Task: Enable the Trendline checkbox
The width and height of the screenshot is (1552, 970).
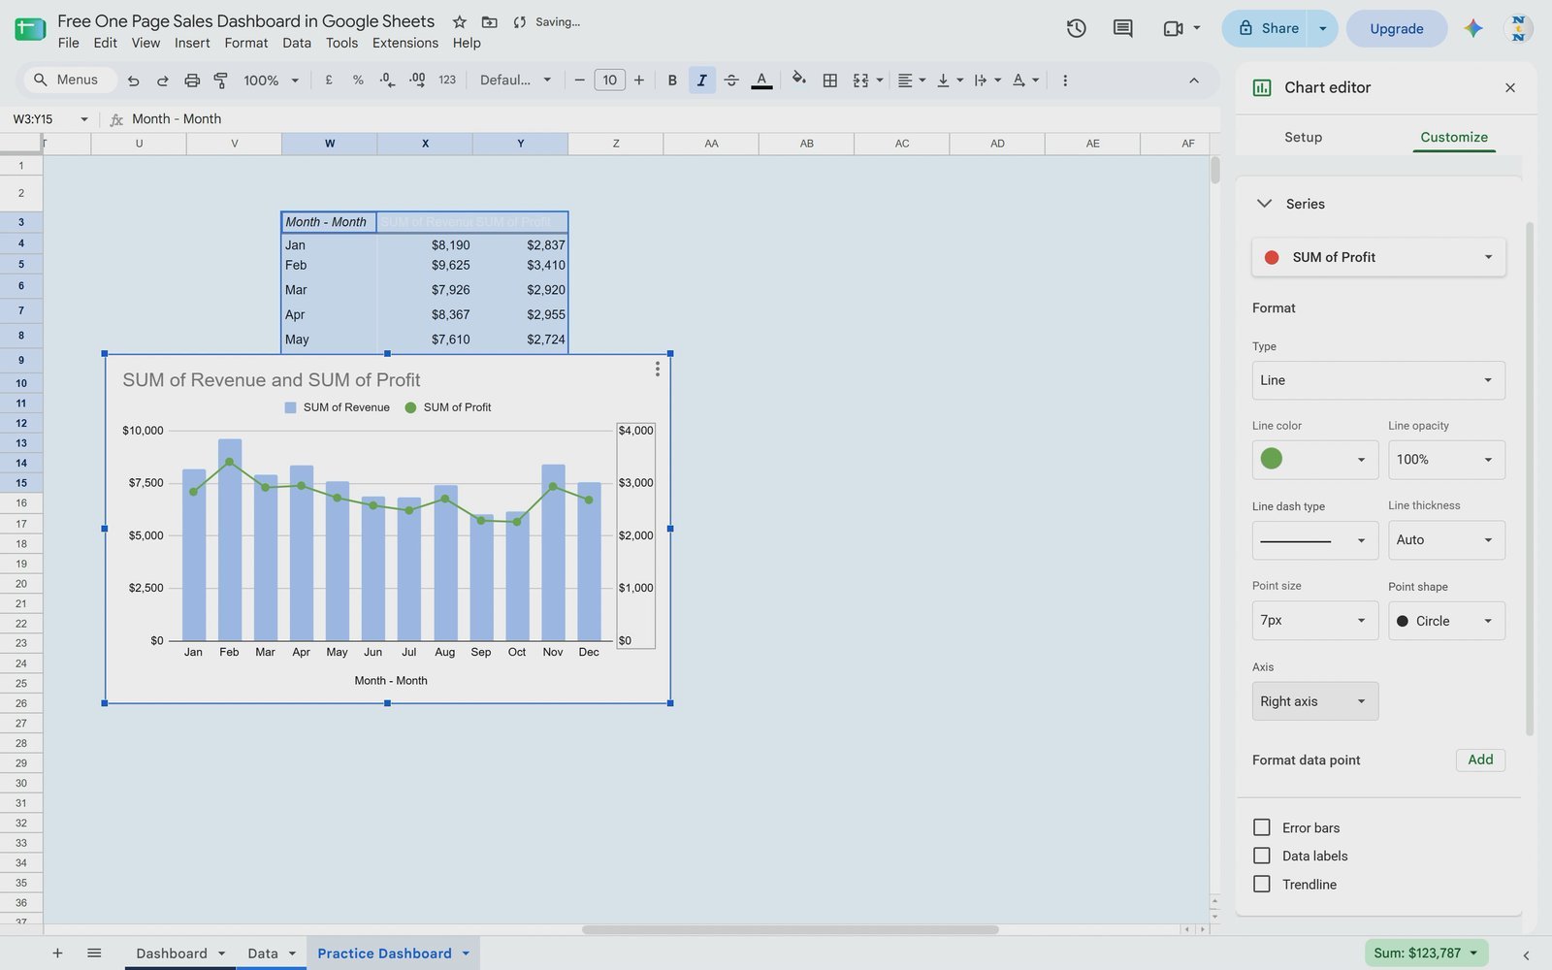Action: [x=1261, y=884]
